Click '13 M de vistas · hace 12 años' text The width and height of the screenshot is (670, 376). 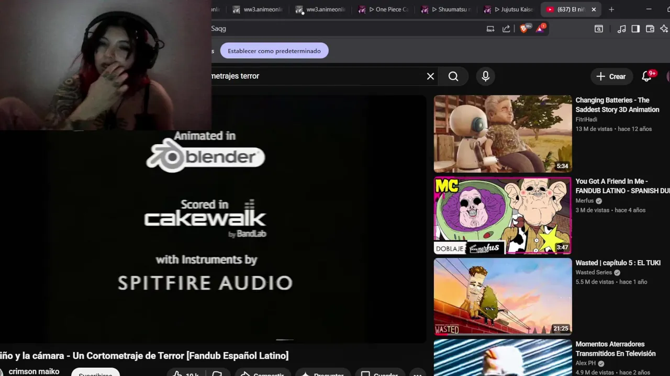(x=613, y=129)
